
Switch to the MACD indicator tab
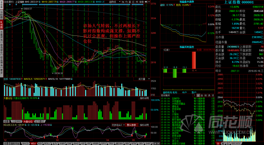(26, 143)
